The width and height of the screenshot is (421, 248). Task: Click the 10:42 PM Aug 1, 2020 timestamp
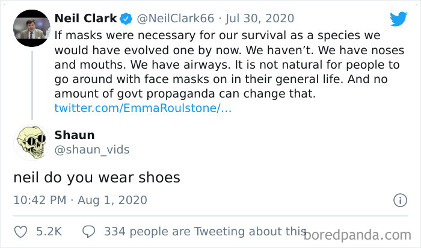click(x=79, y=200)
